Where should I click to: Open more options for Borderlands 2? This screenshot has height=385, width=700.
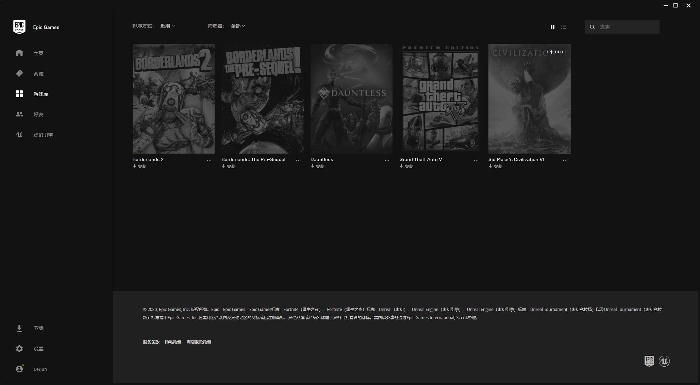pos(209,160)
